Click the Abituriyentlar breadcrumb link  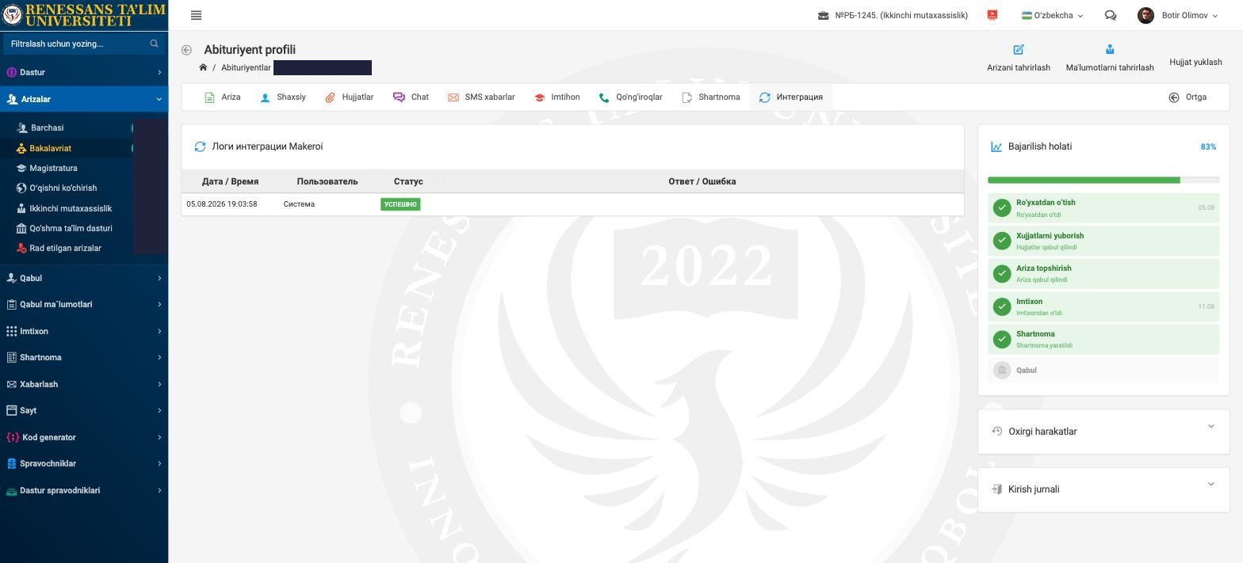coord(246,67)
